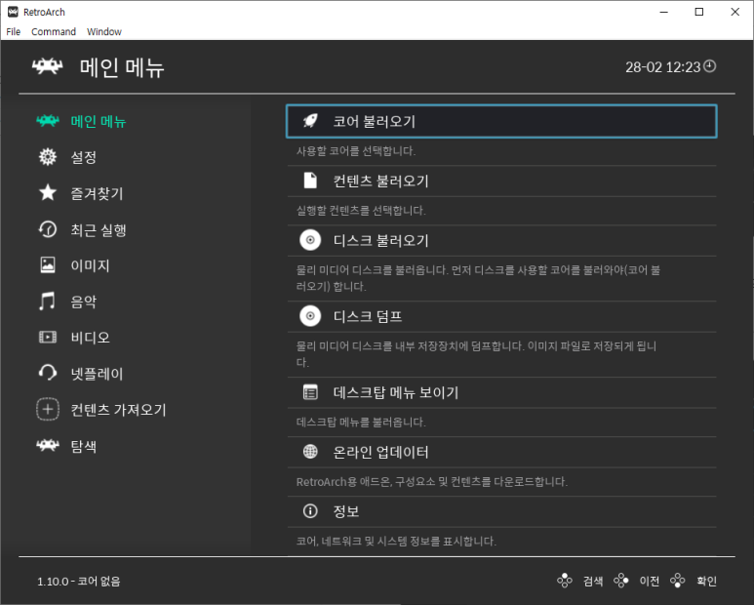Viewport: 754px width, 605px height.
Task: Maximize the RetroArch window
Action: point(699,12)
